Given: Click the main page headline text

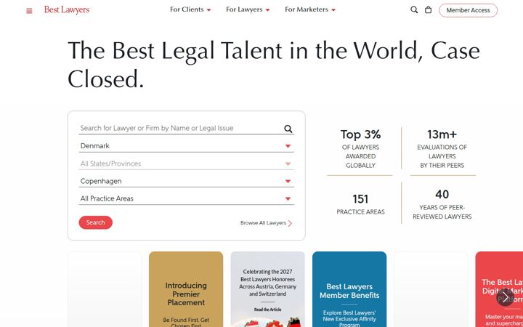Looking at the screenshot, I should 274,65.
